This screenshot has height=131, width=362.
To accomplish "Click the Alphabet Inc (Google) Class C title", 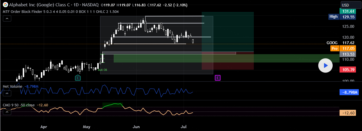I will (x=39, y=5).
